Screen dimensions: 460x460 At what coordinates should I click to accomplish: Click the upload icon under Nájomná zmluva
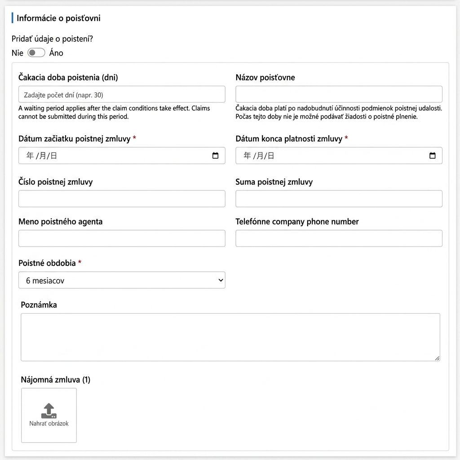49,411
